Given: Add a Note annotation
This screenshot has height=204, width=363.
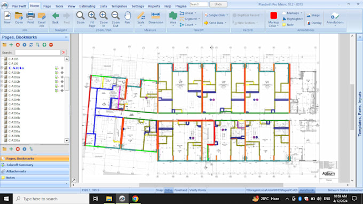Looking at the screenshot, I should point(288,25).
